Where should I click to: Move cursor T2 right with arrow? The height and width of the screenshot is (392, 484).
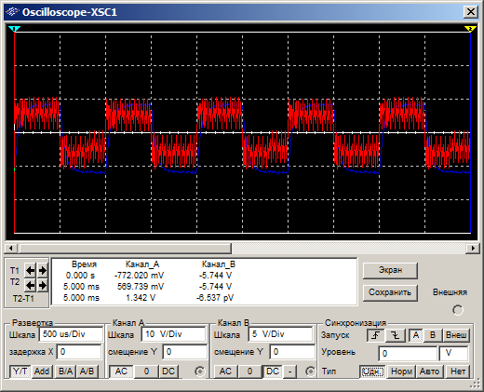(x=43, y=285)
